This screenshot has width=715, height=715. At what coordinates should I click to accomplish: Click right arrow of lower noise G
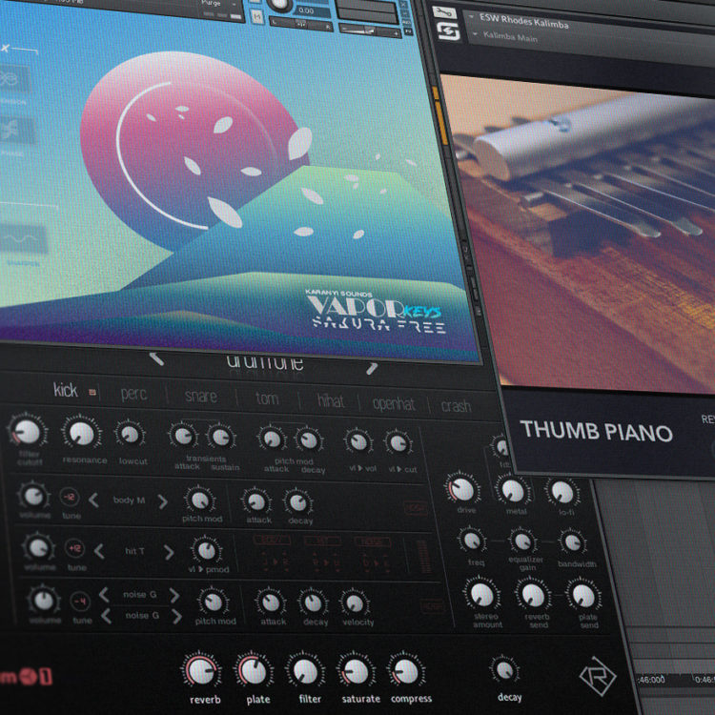coord(176,617)
